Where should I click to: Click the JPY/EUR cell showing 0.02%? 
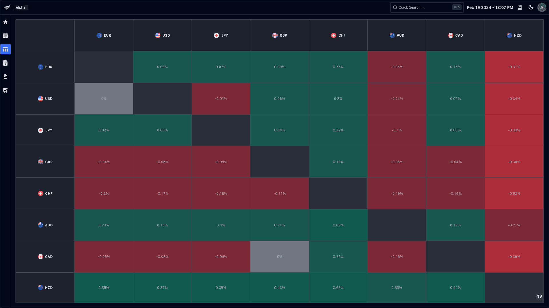(x=104, y=130)
